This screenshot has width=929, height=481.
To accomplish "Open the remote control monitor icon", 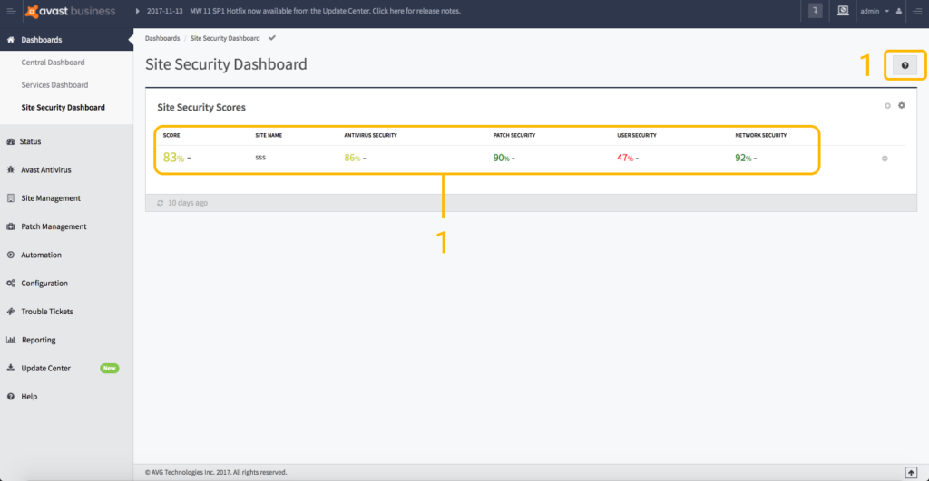I will [843, 11].
